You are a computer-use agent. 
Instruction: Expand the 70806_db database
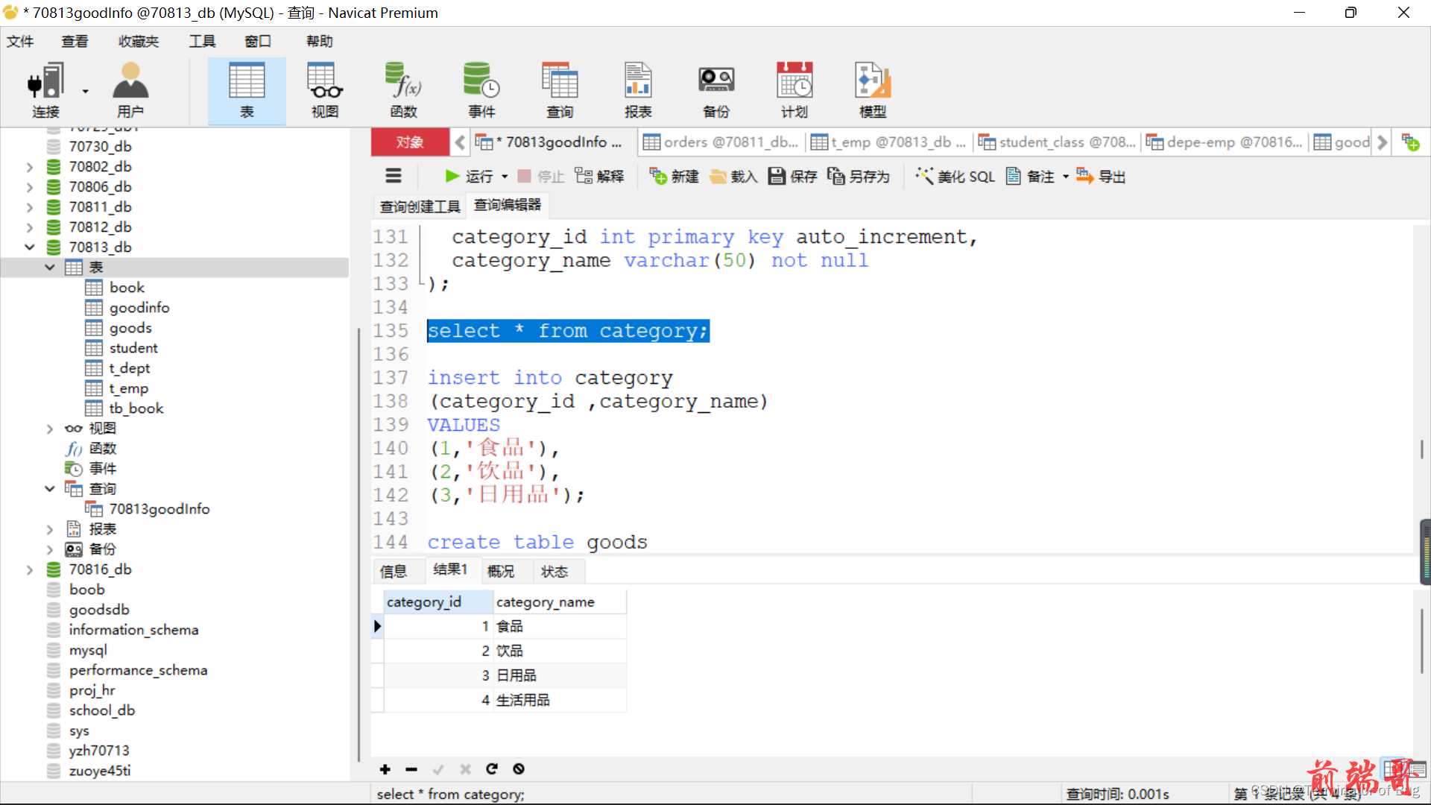click(x=30, y=187)
